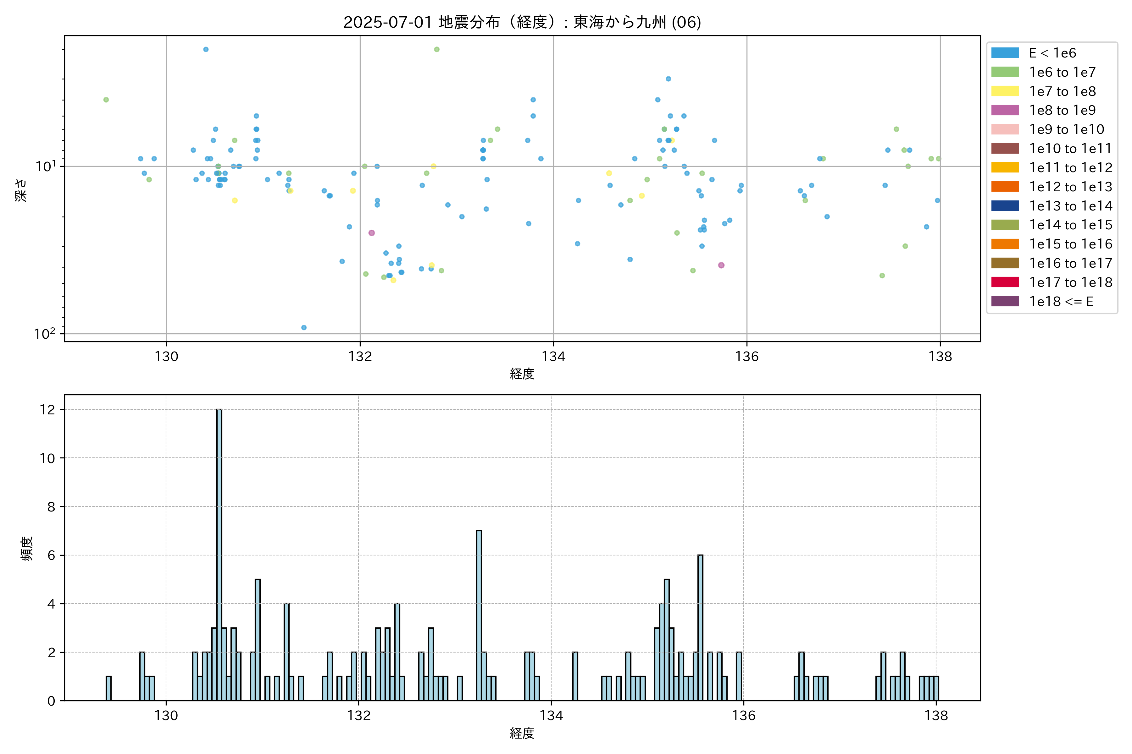Viewport: 1132px width, 754px height.
Task: Click the green 1e6 to 1e7 swatch
Action: (1005, 72)
